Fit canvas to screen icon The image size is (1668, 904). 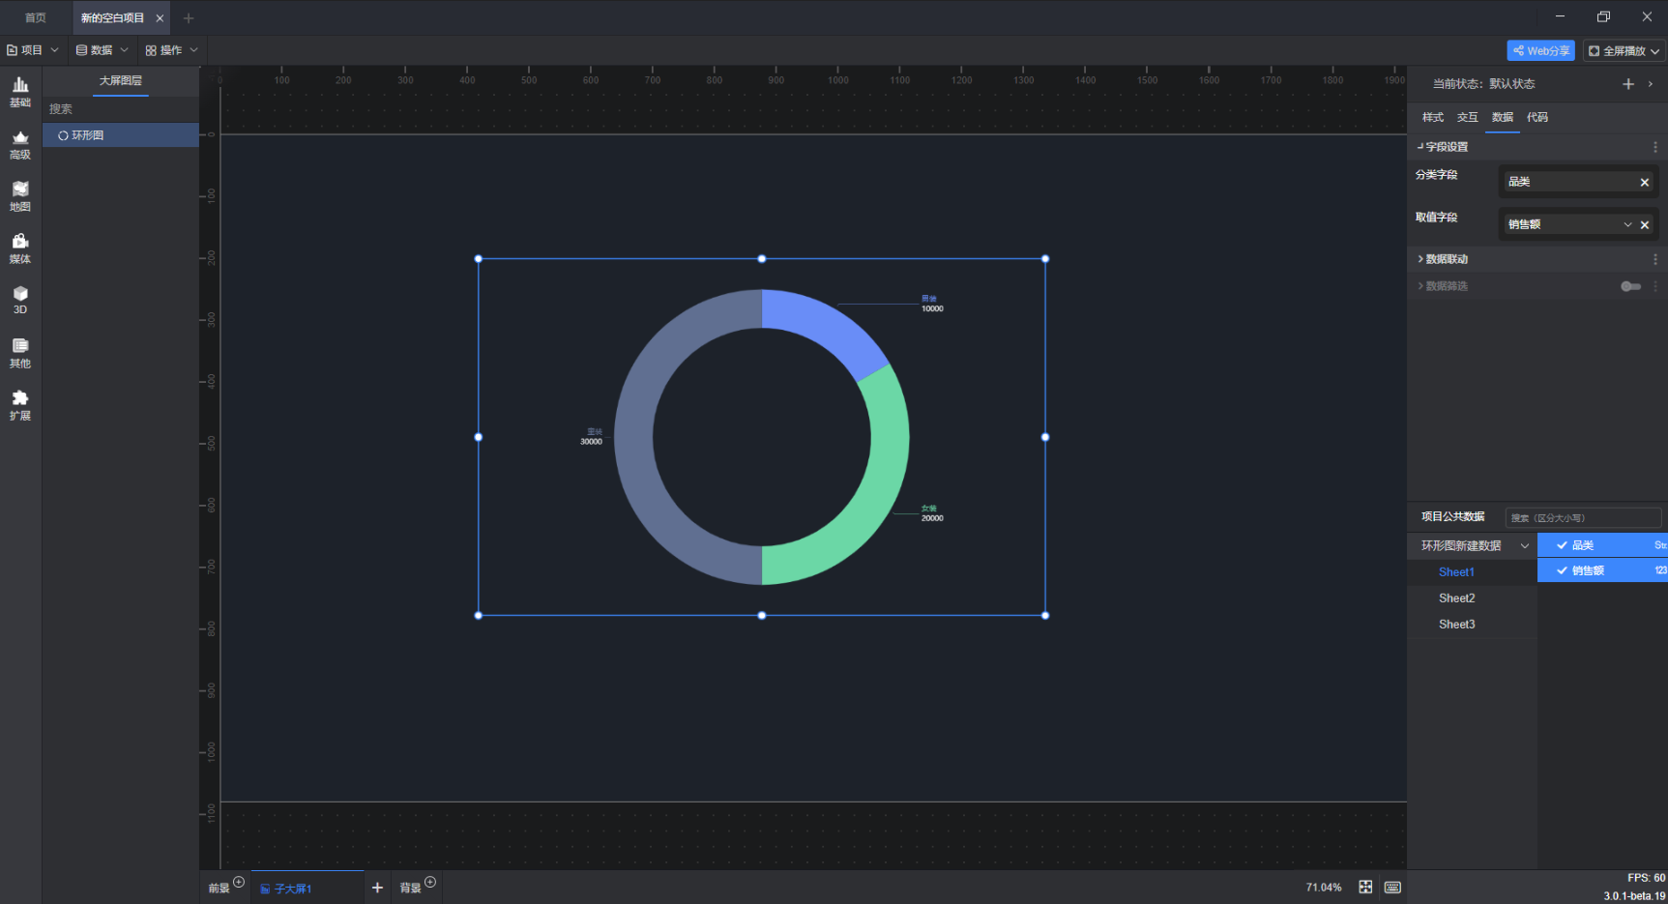pyautogui.click(x=1365, y=888)
